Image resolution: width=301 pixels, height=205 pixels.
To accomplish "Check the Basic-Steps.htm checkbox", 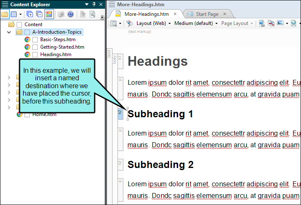I will pos(35,40).
